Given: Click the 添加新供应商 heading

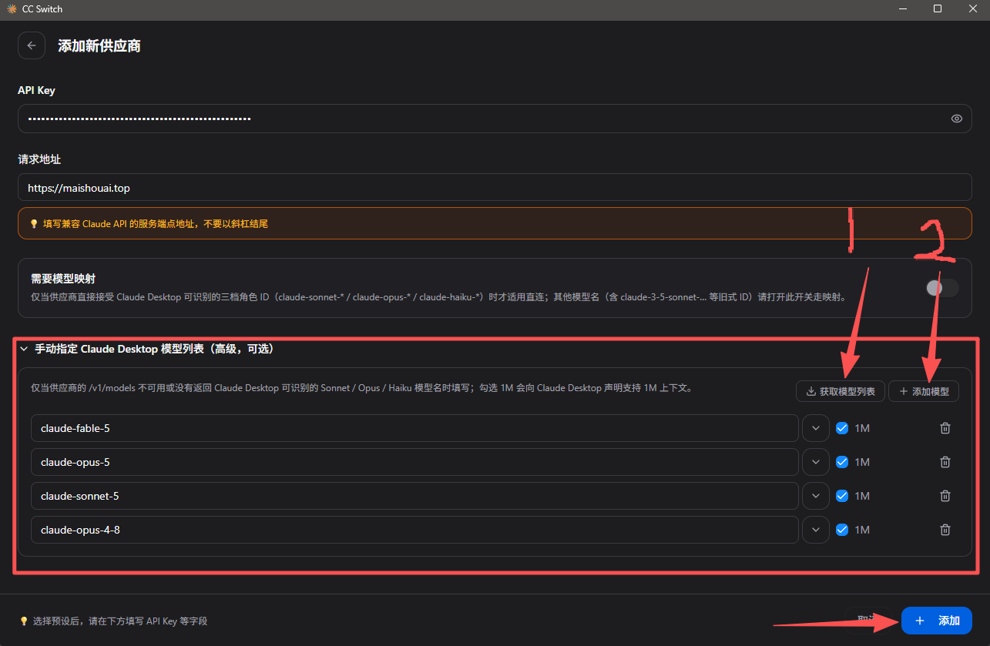Looking at the screenshot, I should [x=99, y=45].
